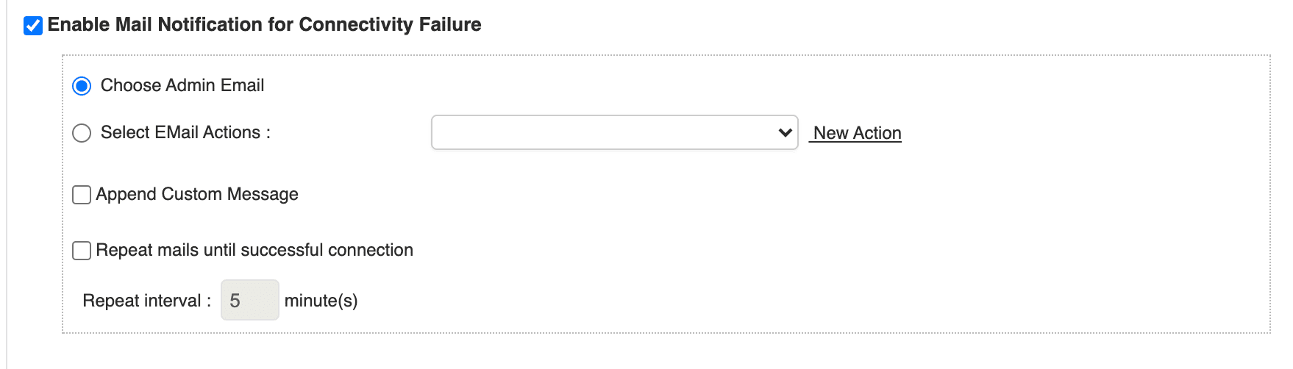The height and width of the screenshot is (369, 1293).
Task: Click the EMail Actions dropdown chevron arrow
Action: 785,133
